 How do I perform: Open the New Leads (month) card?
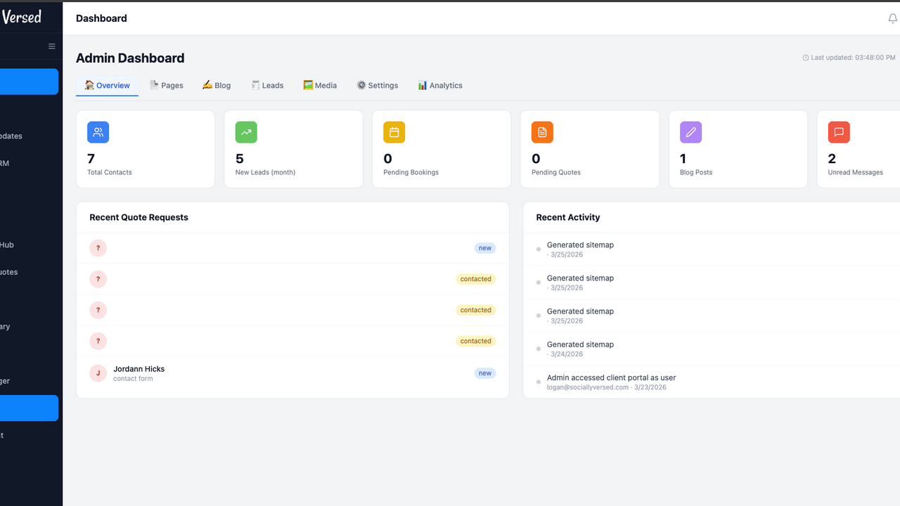(x=293, y=149)
